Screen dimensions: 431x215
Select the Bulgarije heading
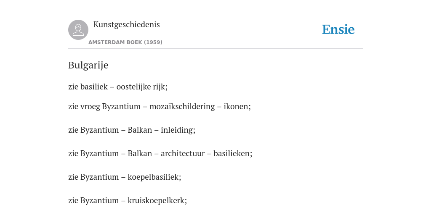pos(88,65)
